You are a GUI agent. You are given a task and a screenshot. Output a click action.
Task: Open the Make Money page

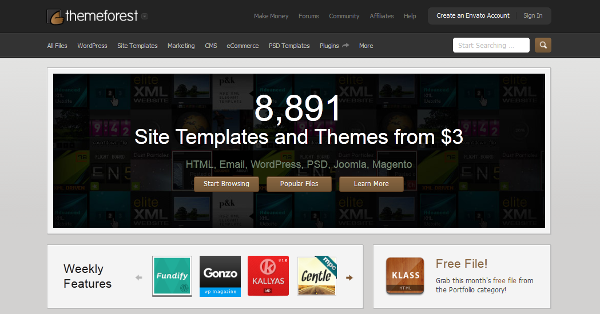coord(271,16)
